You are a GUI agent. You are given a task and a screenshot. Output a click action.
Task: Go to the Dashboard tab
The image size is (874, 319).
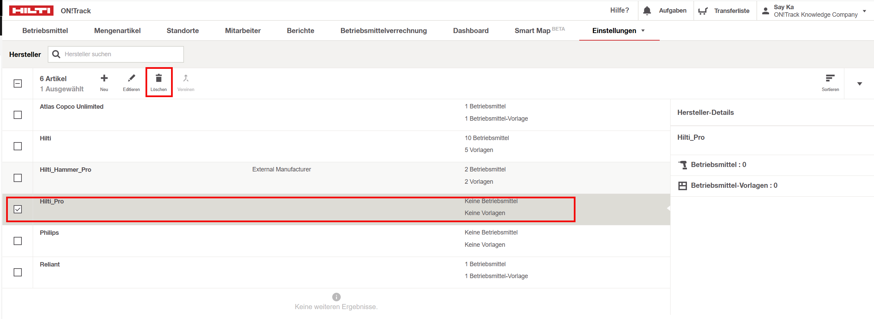471,31
